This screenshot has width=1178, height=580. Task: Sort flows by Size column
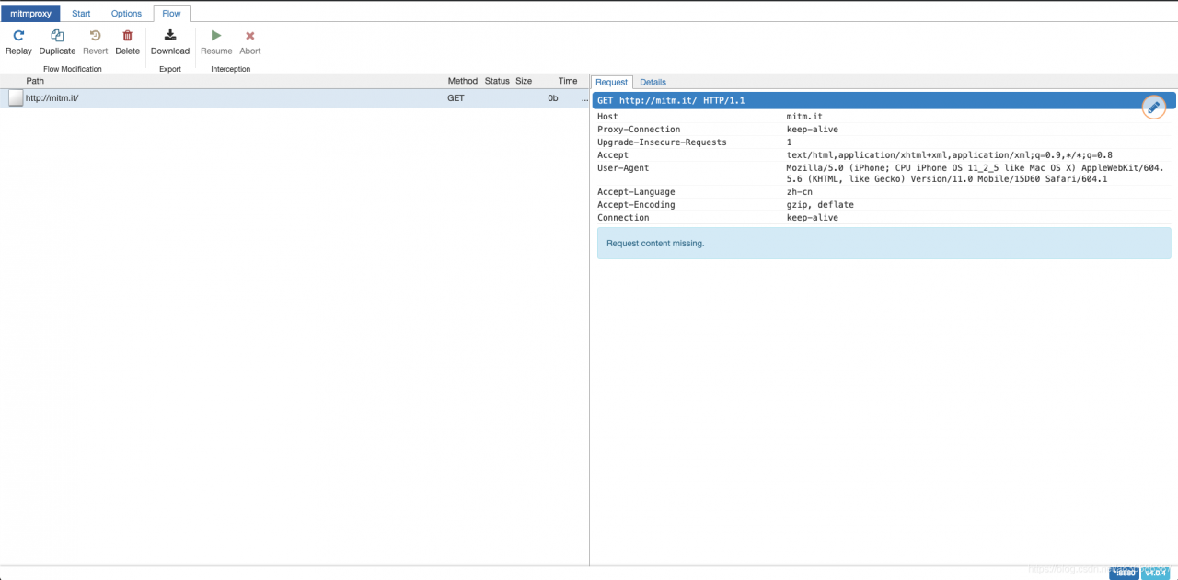524,81
